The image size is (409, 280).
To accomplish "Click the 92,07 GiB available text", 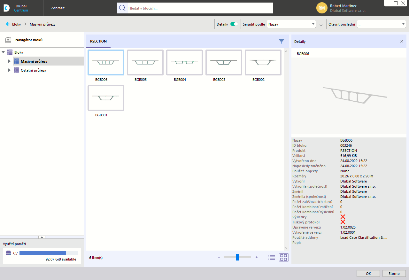I will point(61,259).
